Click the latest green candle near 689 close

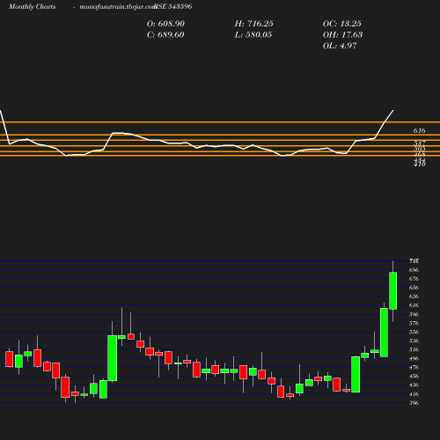click(393, 290)
